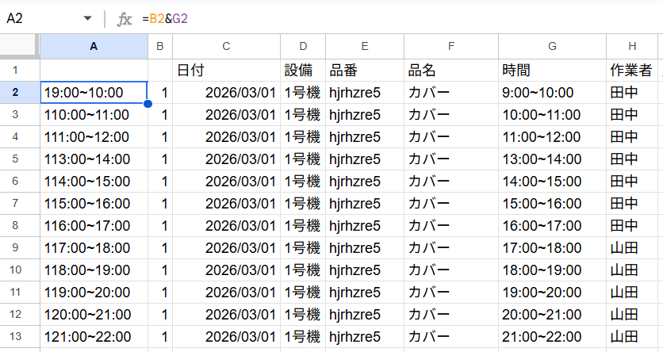The height and width of the screenshot is (352, 663).
Task: Select column H header
Action: (631, 47)
